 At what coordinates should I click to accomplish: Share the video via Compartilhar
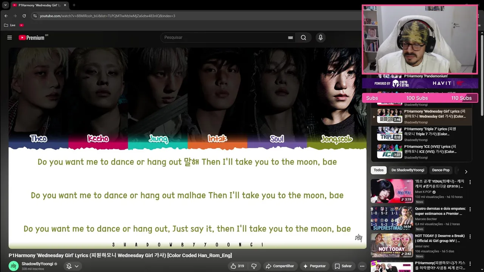coord(280,266)
